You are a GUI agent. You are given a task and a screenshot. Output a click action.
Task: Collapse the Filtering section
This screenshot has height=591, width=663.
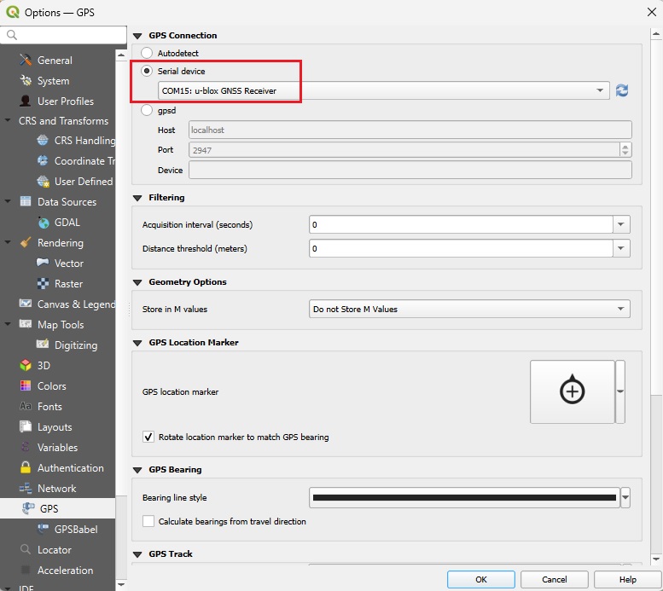pyautogui.click(x=137, y=198)
